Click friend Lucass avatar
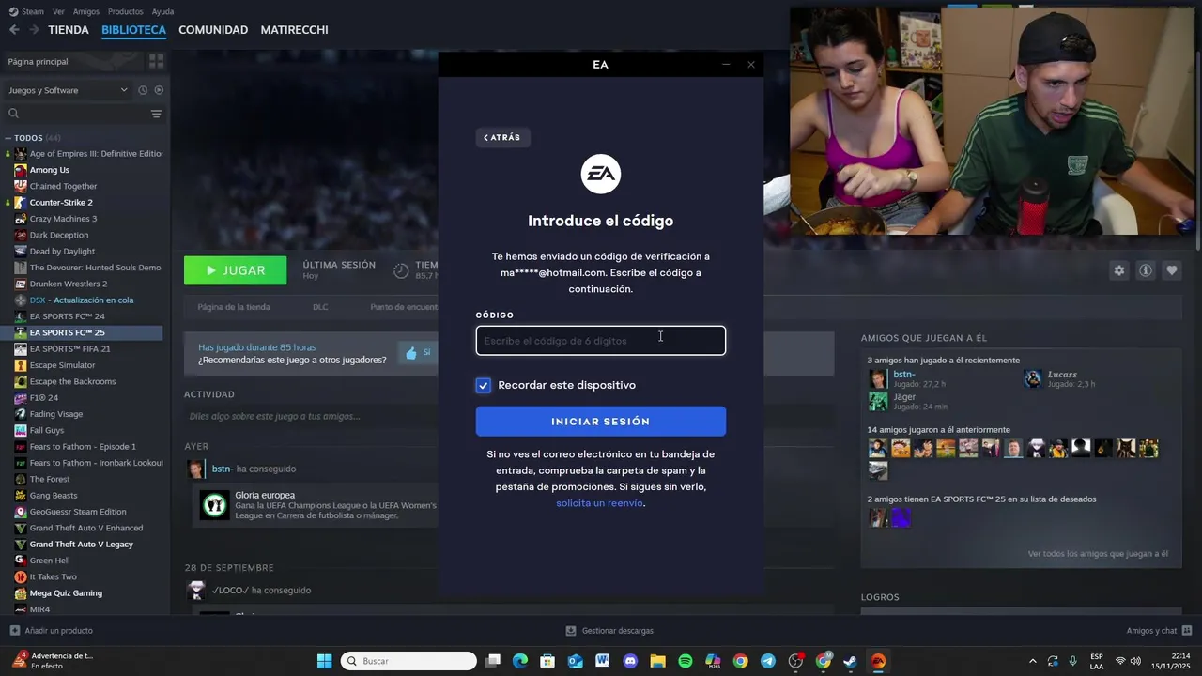This screenshot has width=1202, height=676. [1033, 378]
